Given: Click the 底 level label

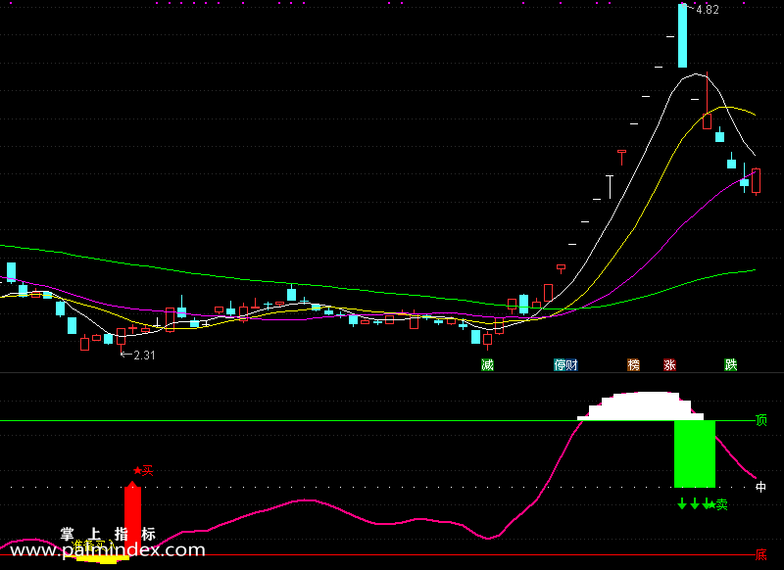Looking at the screenshot, I should click(761, 554).
